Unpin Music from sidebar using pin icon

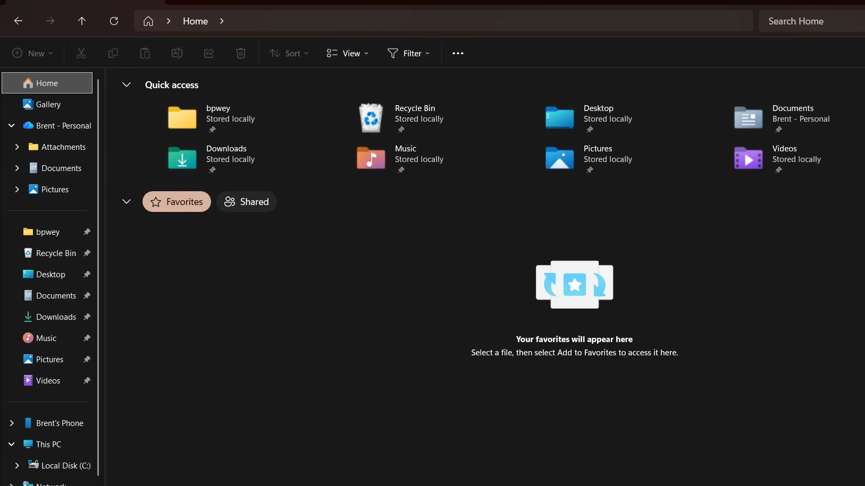point(87,338)
